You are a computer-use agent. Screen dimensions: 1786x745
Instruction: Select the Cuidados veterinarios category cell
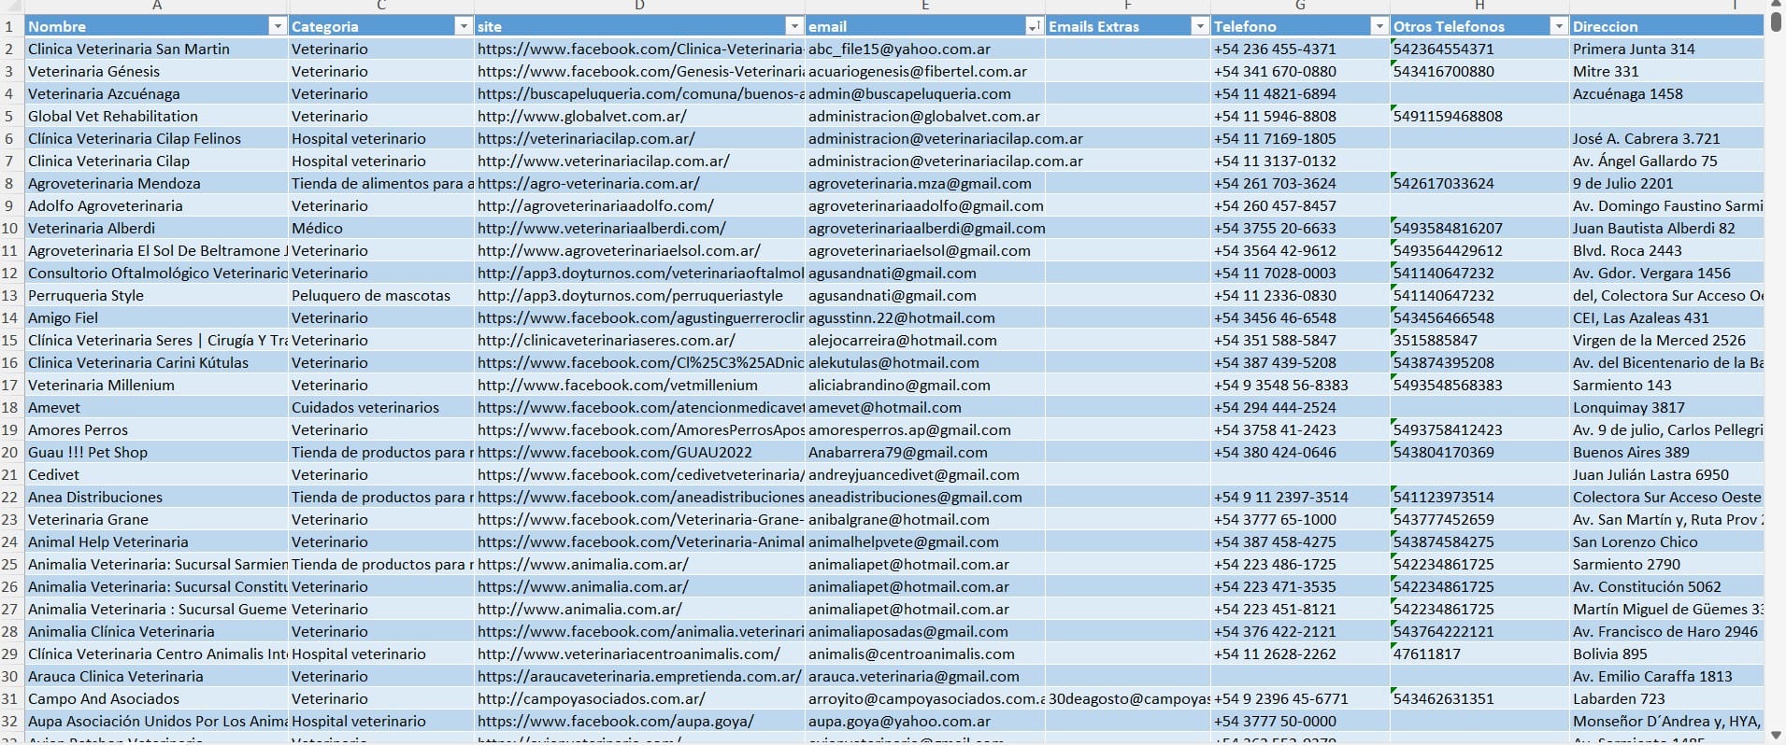pos(381,407)
